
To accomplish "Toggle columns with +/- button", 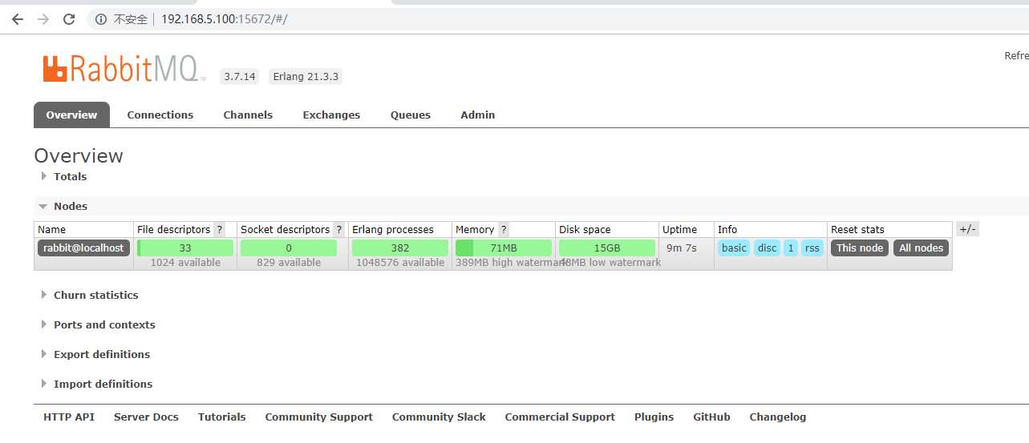I will pyautogui.click(x=967, y=229).
